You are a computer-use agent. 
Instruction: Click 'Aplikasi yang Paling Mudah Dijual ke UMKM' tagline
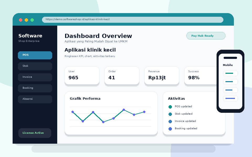96,42
